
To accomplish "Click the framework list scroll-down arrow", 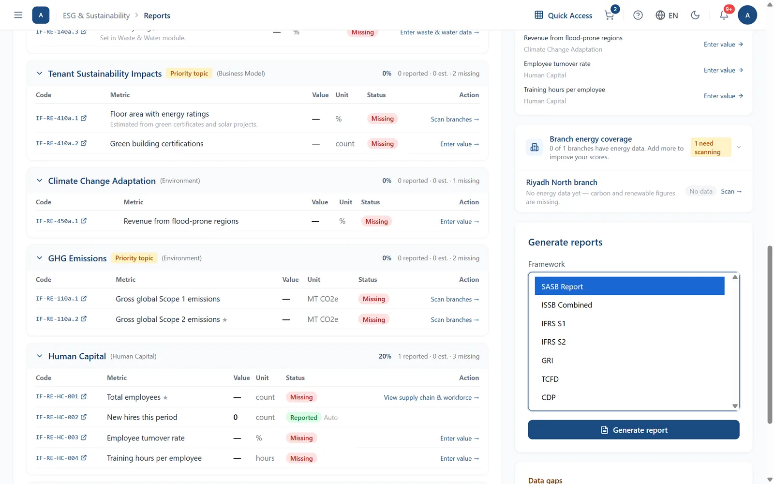I will point(735,406).
